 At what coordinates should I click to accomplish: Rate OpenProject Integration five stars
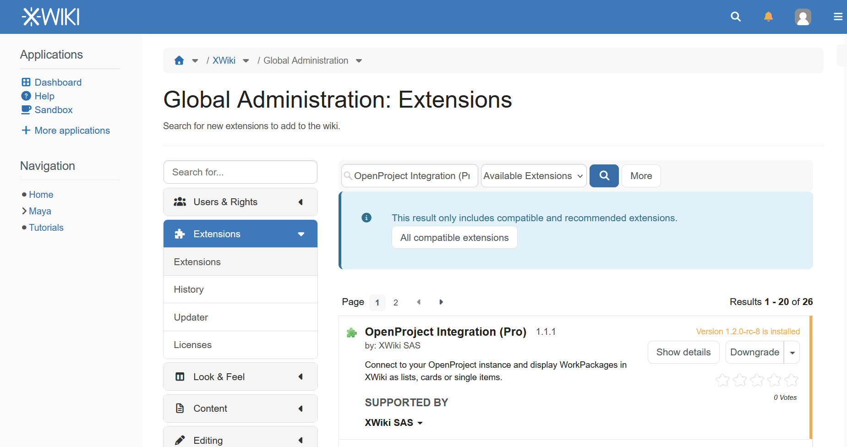(791, 380)
